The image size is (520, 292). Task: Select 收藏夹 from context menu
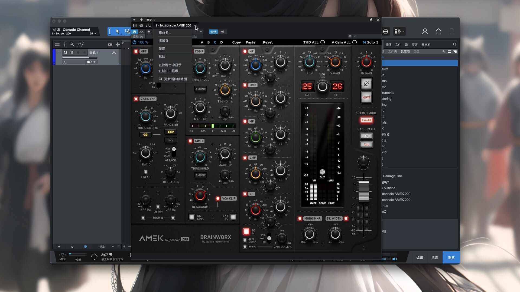(x=173, y=41)
